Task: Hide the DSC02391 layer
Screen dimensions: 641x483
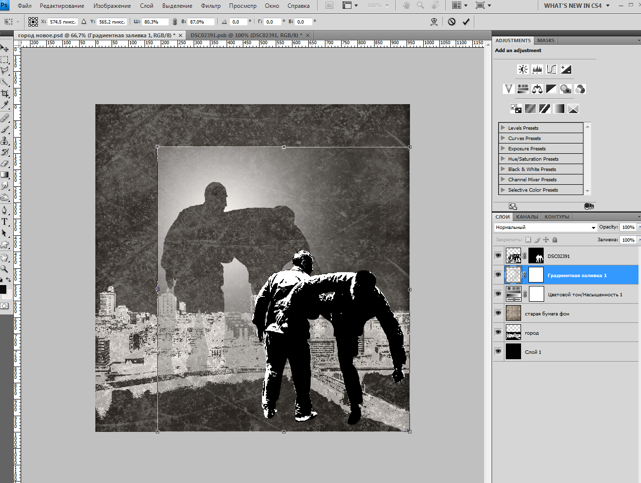Action: pyautogui.click(x=498, y=256)
